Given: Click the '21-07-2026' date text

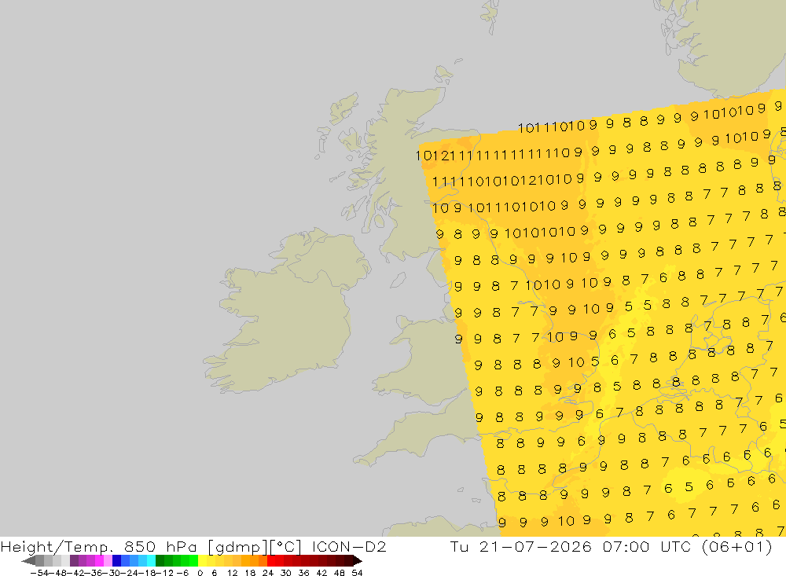Looking at the screenshot, I should tap(535, 546).
